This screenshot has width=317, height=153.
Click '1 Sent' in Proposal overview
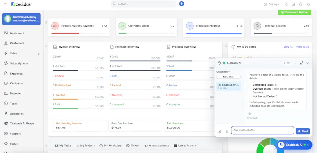(170, 66)
